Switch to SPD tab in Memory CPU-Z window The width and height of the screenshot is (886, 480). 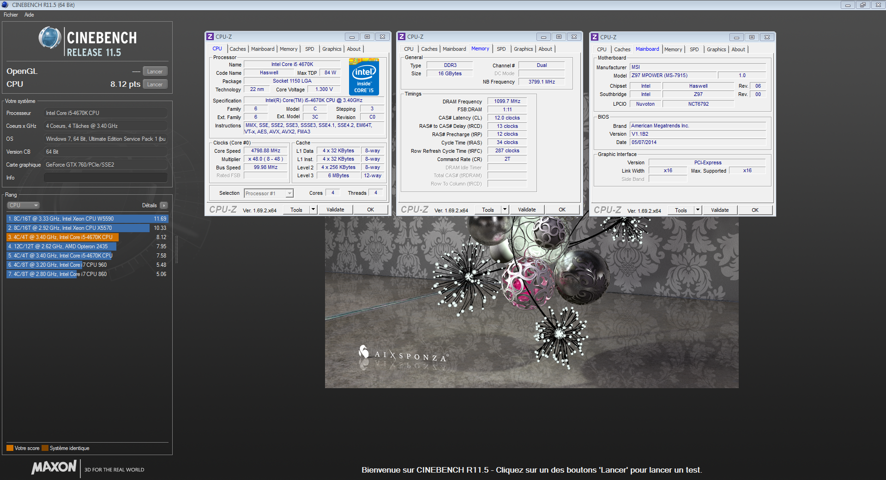point(501,49)
